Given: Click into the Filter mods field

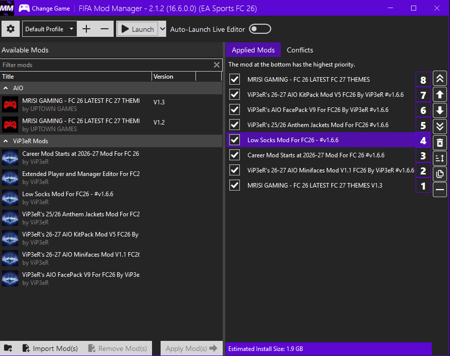Looking at the screenshot, I should [106, 65].
